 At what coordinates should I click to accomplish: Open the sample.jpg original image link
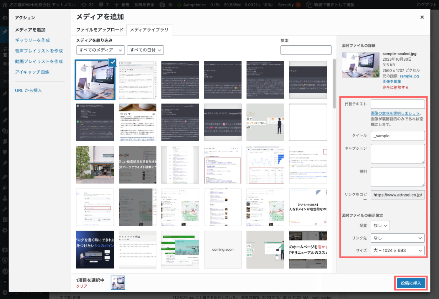pyautogui.click(x=409, y=76)
